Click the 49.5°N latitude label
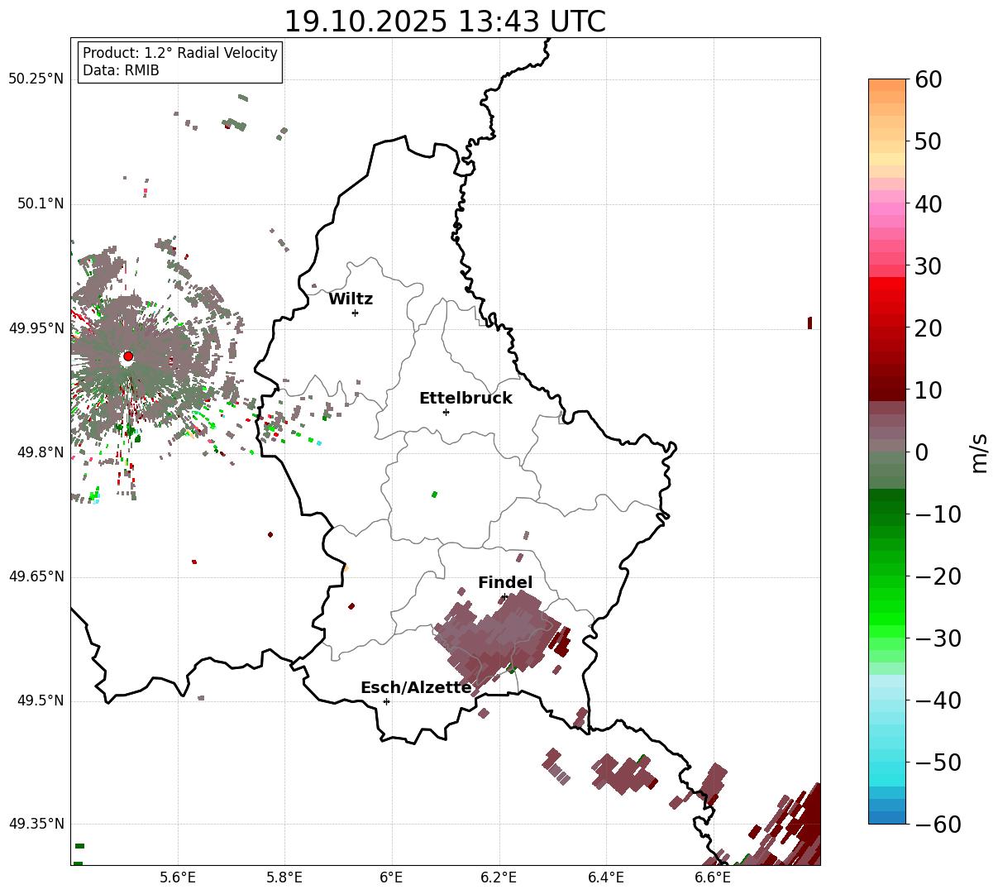Image resolution: width=998 pixels, height=894 pixels. 41,700
